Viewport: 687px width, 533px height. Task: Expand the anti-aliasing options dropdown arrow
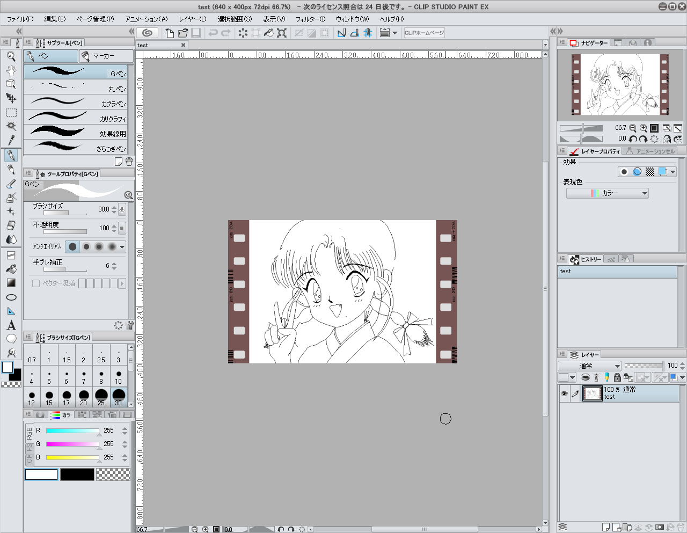pyautogui.click(x=122, y=247)
